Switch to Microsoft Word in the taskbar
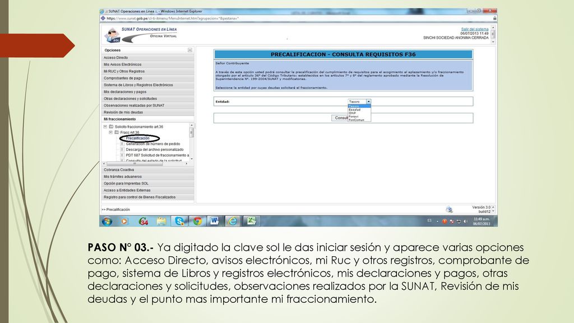The width and height of the screenshot is (574, 323). click(215, 221)
